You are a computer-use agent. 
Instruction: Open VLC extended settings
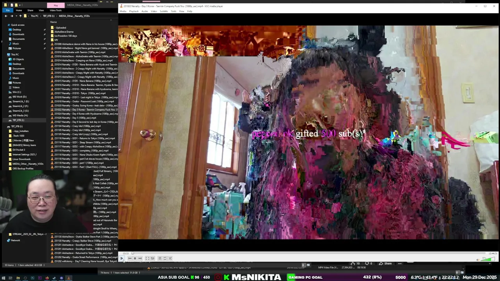(x=152, y=258)
